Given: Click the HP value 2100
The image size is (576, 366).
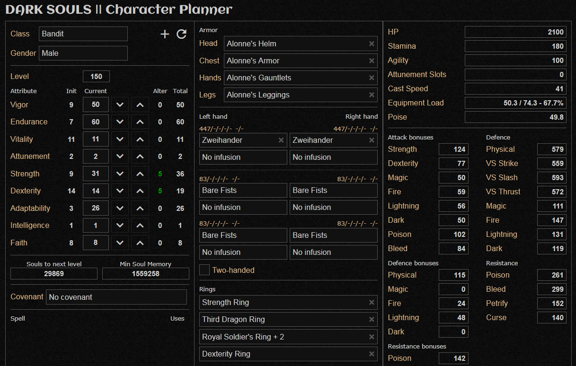Looking at the screenshot, I should 515,32.
